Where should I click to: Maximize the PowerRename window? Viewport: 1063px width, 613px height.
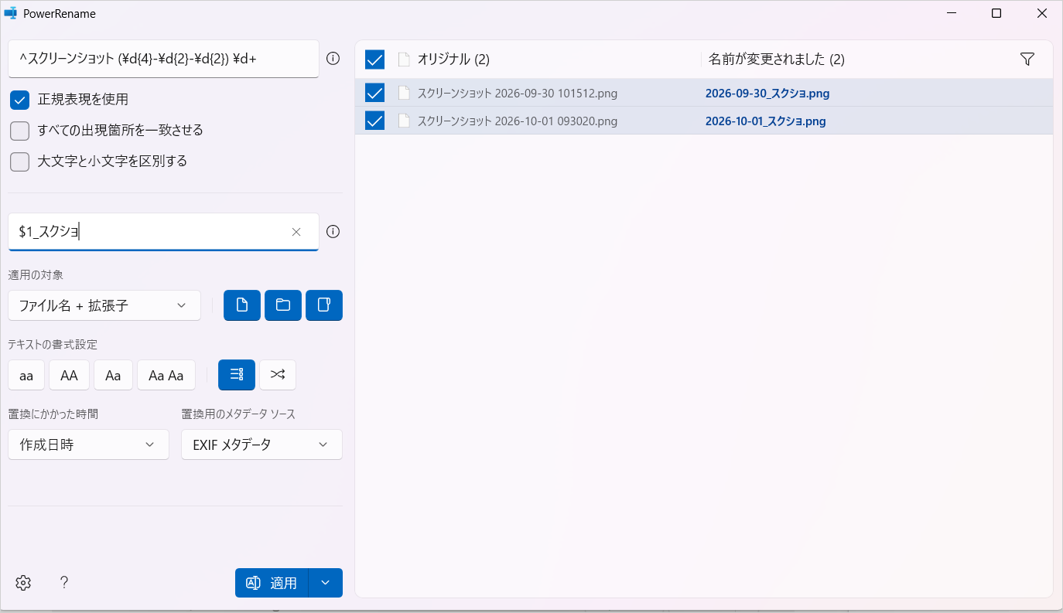pyautogui.click(x=996, y=13)
